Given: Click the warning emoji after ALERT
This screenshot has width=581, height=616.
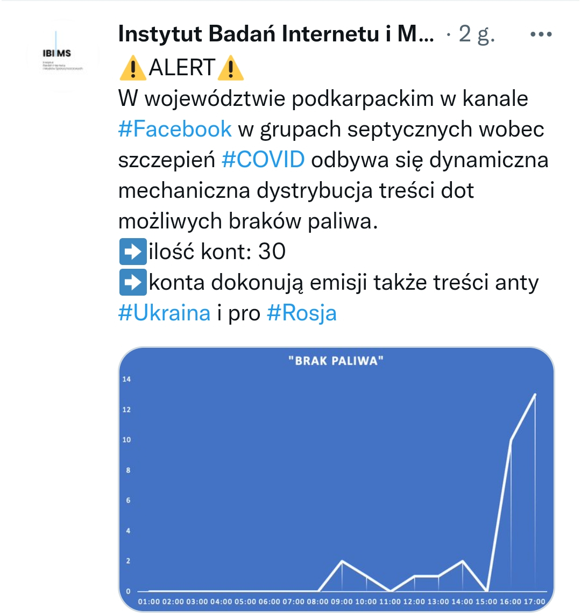Looking at the screenshot, I should point(231,68).
